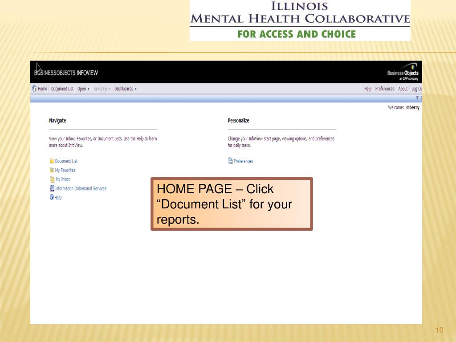
Task: Open the My Favorites link
Action: coord(65,170)
